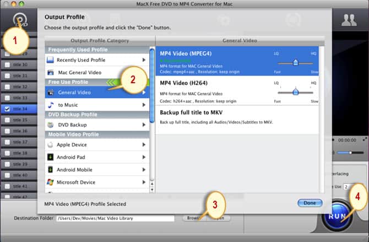This screenshot has width=369, height=242.
Task: Click the blue RUN button
Action: tap(337, 216)
